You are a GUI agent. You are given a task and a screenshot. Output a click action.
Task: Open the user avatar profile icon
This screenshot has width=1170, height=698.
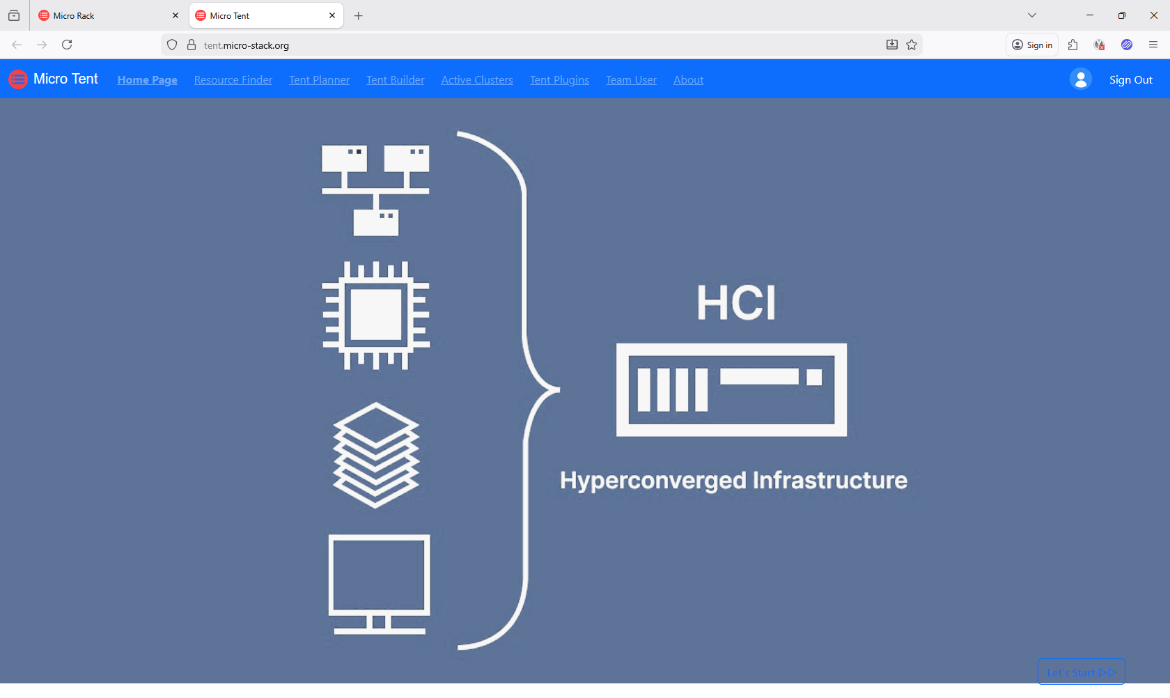(x=1080, y=79)
